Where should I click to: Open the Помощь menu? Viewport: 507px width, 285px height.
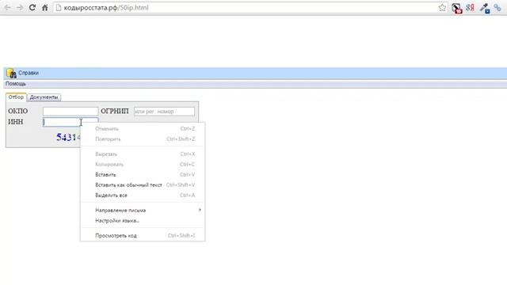(16, 84)
